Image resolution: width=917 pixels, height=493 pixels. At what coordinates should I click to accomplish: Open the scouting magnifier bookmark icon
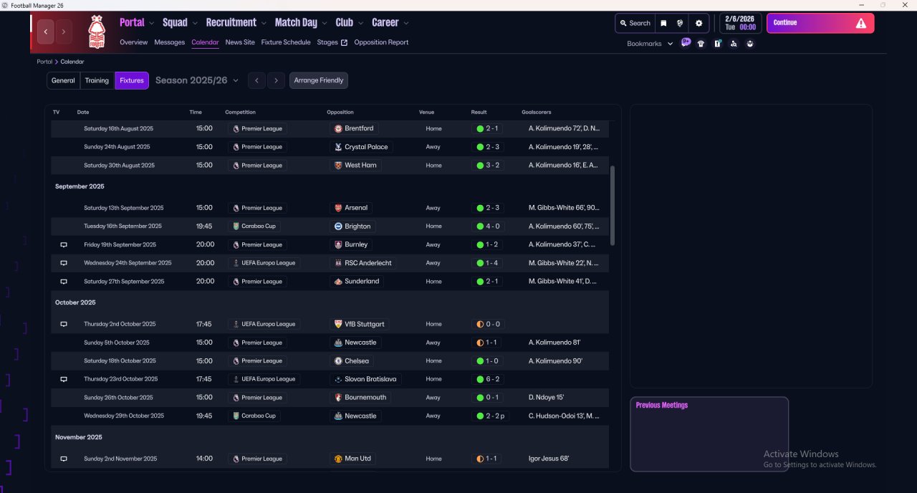(x=734, y=44)
